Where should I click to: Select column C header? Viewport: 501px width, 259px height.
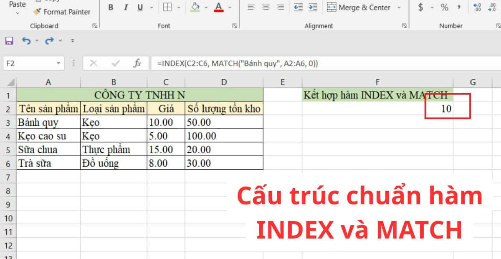166,82
